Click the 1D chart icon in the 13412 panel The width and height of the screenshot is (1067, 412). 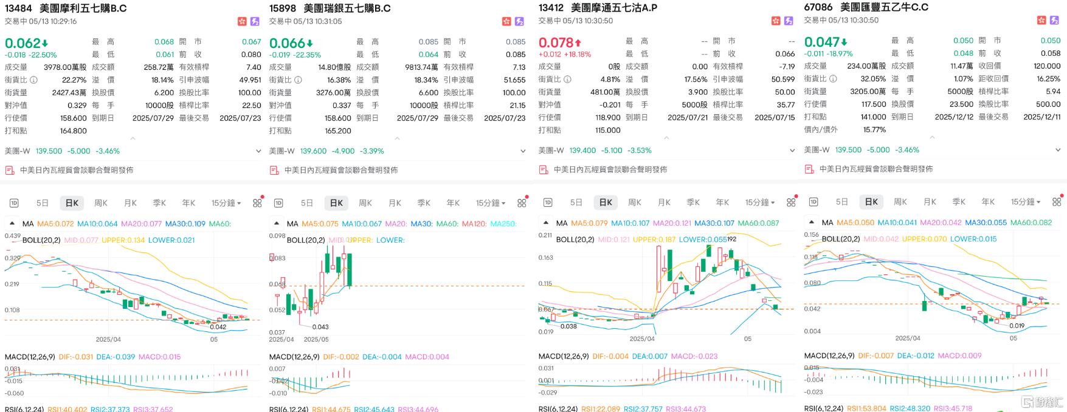(548, 202)
